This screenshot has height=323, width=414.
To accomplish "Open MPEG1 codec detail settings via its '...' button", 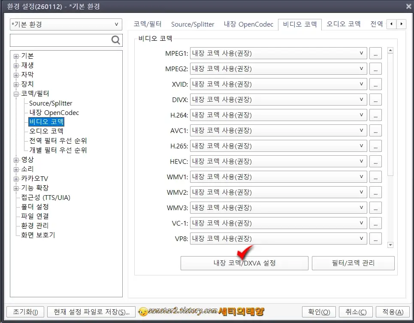I will 375,53.
